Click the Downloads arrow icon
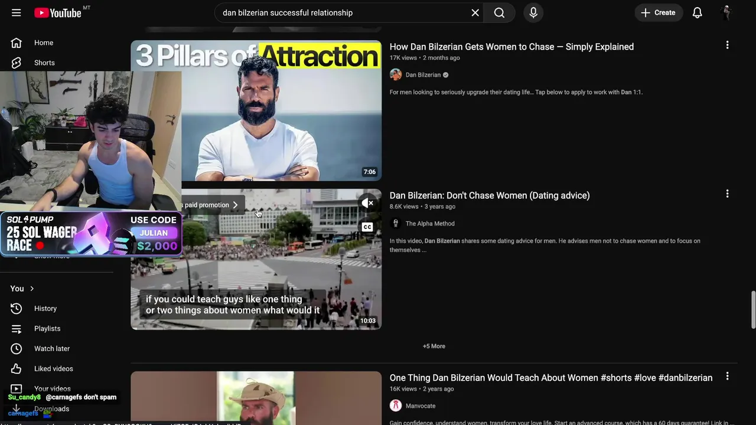The height and width of the screenshot is (425, 756). 17,409
